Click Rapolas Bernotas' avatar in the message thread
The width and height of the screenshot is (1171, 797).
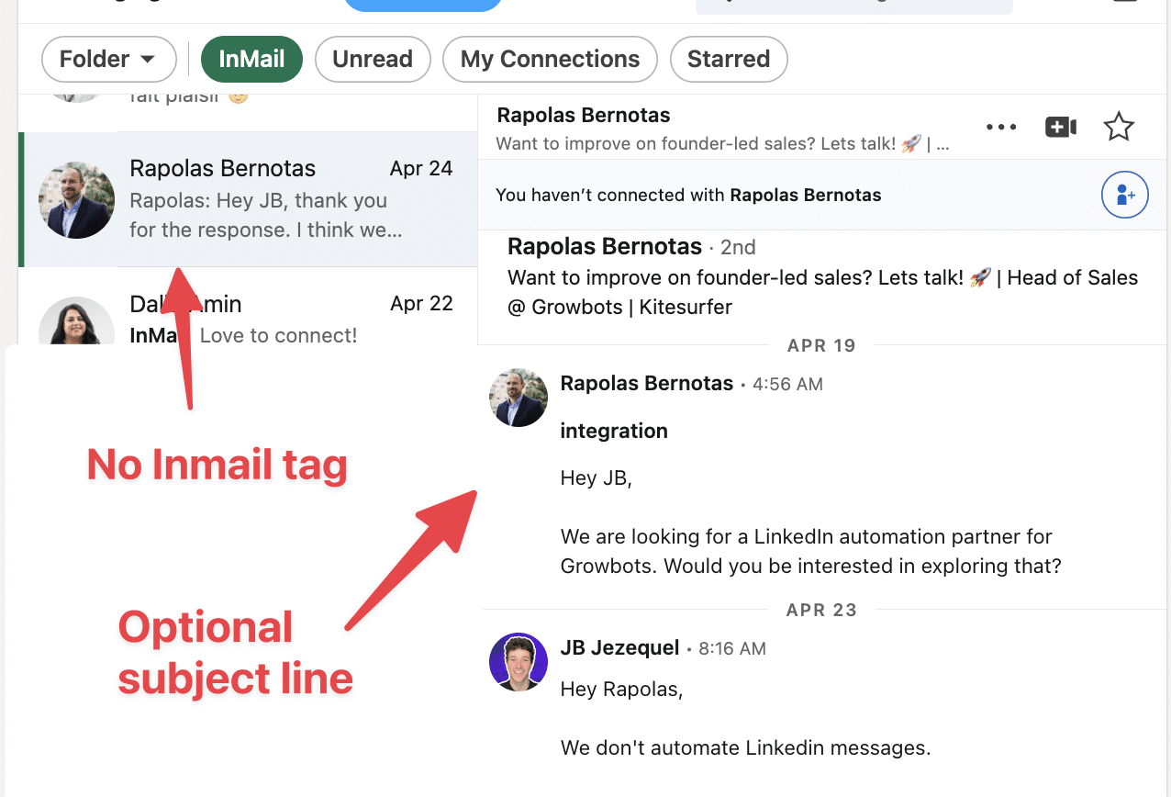(518, 397)
